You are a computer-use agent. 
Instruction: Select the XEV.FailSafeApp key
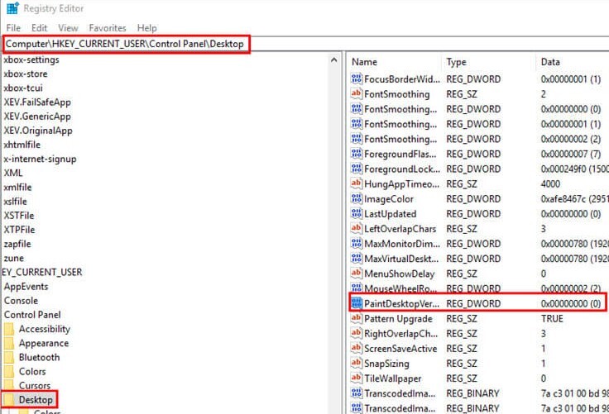(x=37, y=102)
